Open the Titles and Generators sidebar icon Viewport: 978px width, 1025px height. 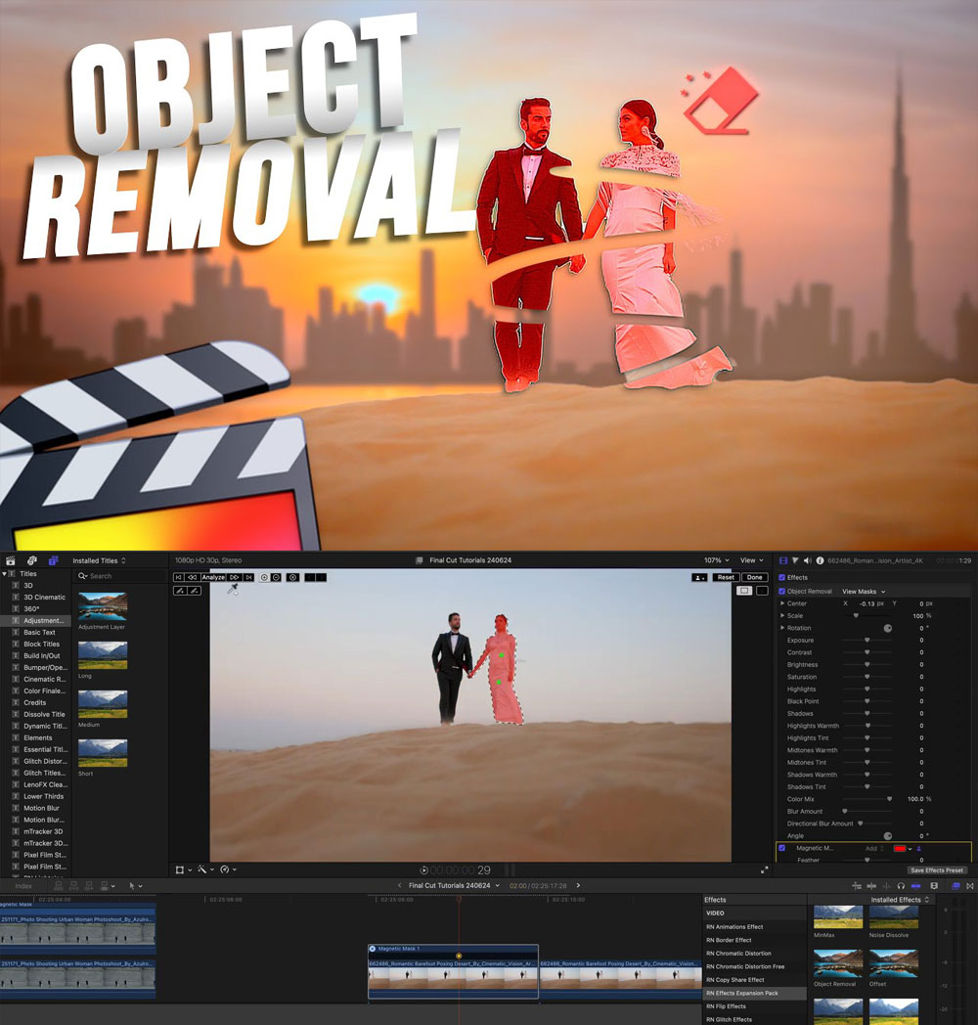(53, 560)
